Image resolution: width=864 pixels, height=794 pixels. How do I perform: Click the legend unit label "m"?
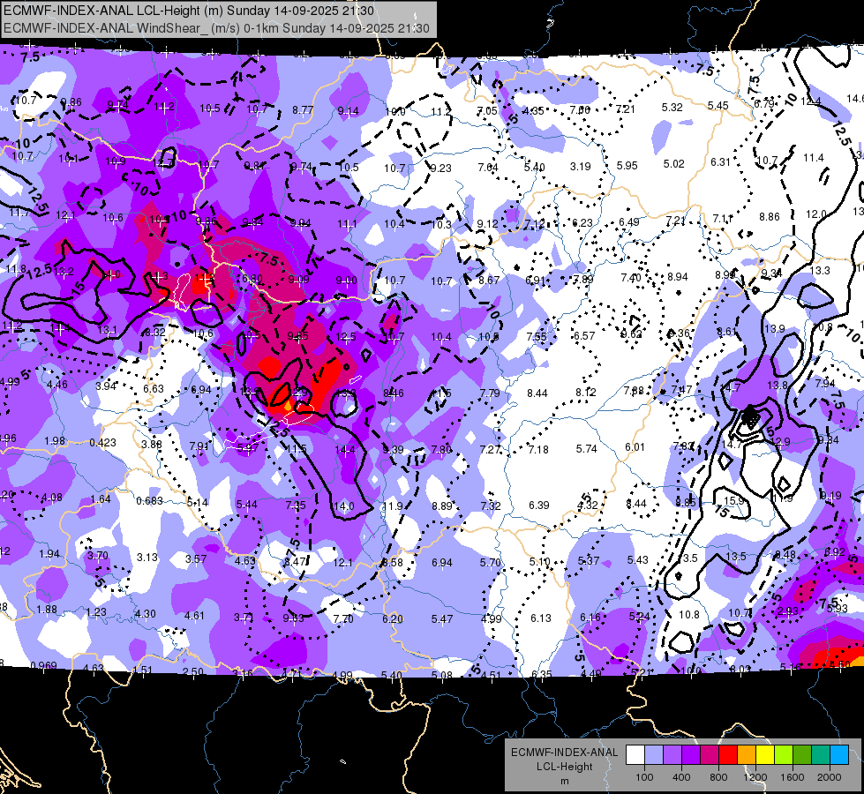[x=565, y=781]
